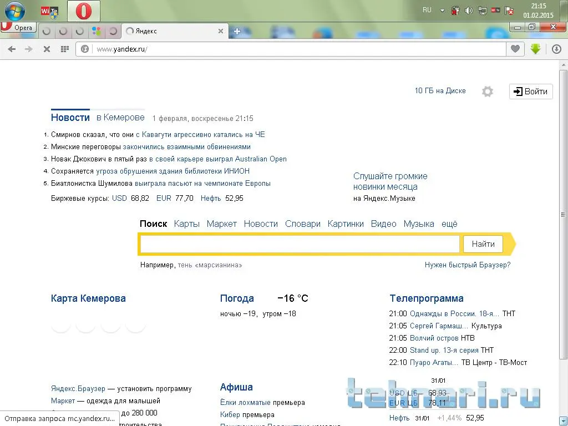Go forward with the forward arrow
This screenshot has height=426, width=568.
coord(29,49)
